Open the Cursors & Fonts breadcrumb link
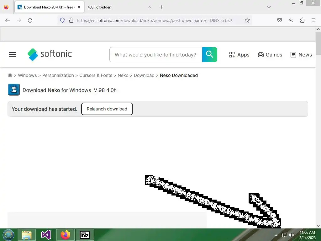The height and width of the screenshot is (241, 321). pos(96,75)
